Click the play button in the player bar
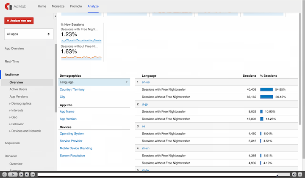Image resolution: width=305 pixels, height=178 pixels. click(13, 175)
